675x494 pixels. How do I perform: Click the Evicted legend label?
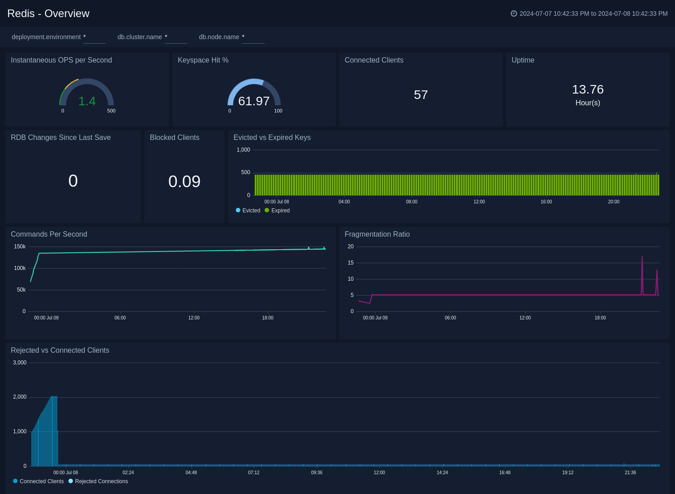tap(251, 211)
